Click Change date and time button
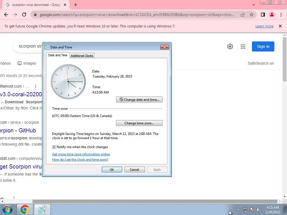This screenshot has height=215, width=287. click(139, 99)
